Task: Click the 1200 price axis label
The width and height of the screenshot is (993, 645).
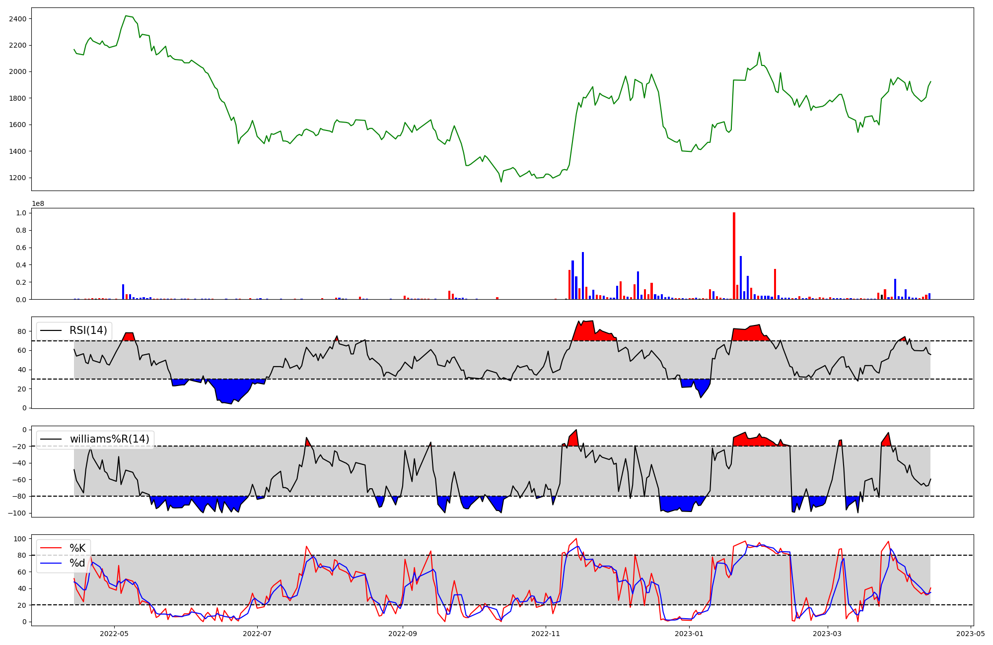Action: (18, 178)
